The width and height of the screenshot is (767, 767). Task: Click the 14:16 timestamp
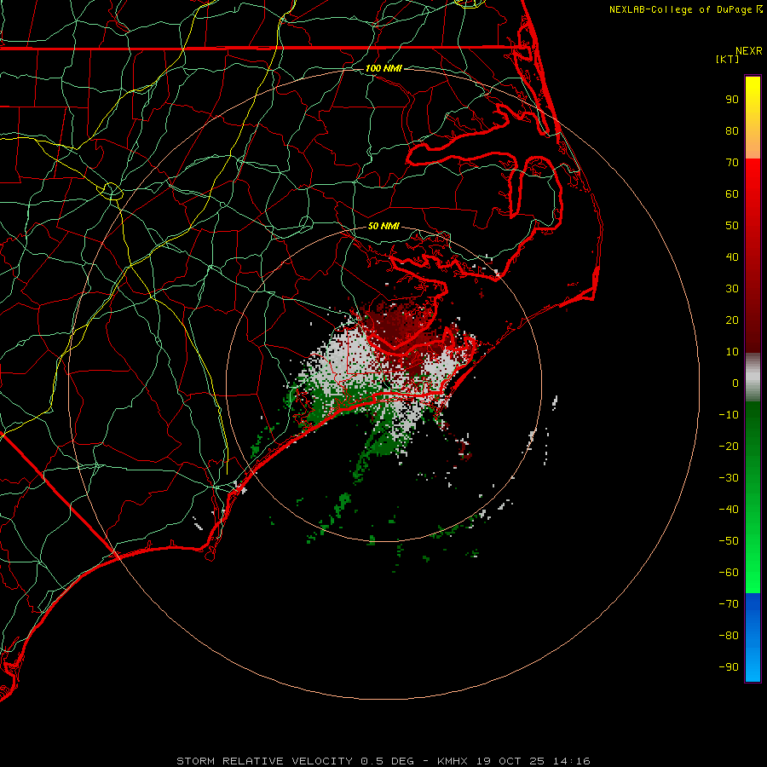click(x=571, y=761)
